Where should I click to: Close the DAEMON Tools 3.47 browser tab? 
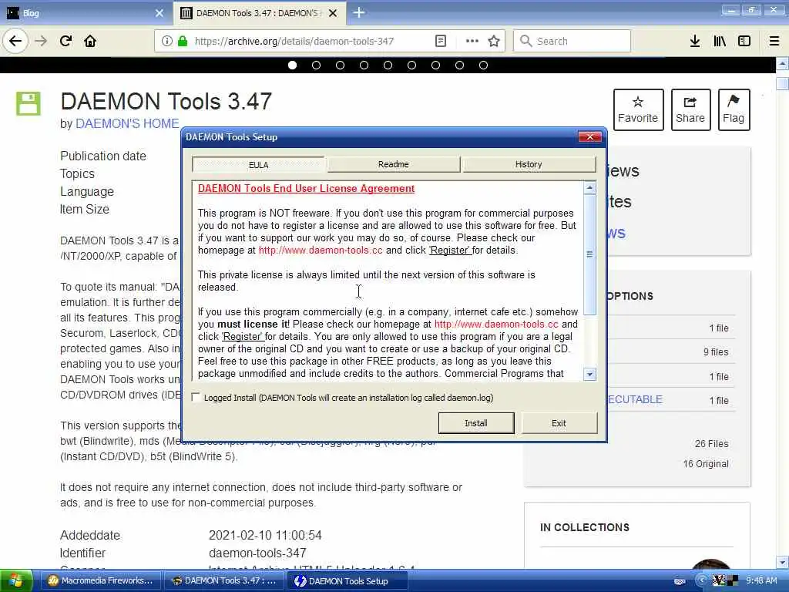[333, 13]
